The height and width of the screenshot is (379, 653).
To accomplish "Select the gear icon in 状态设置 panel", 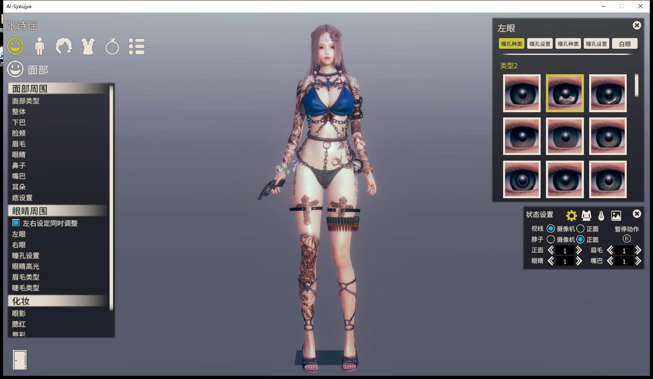I will click(571, 216).
